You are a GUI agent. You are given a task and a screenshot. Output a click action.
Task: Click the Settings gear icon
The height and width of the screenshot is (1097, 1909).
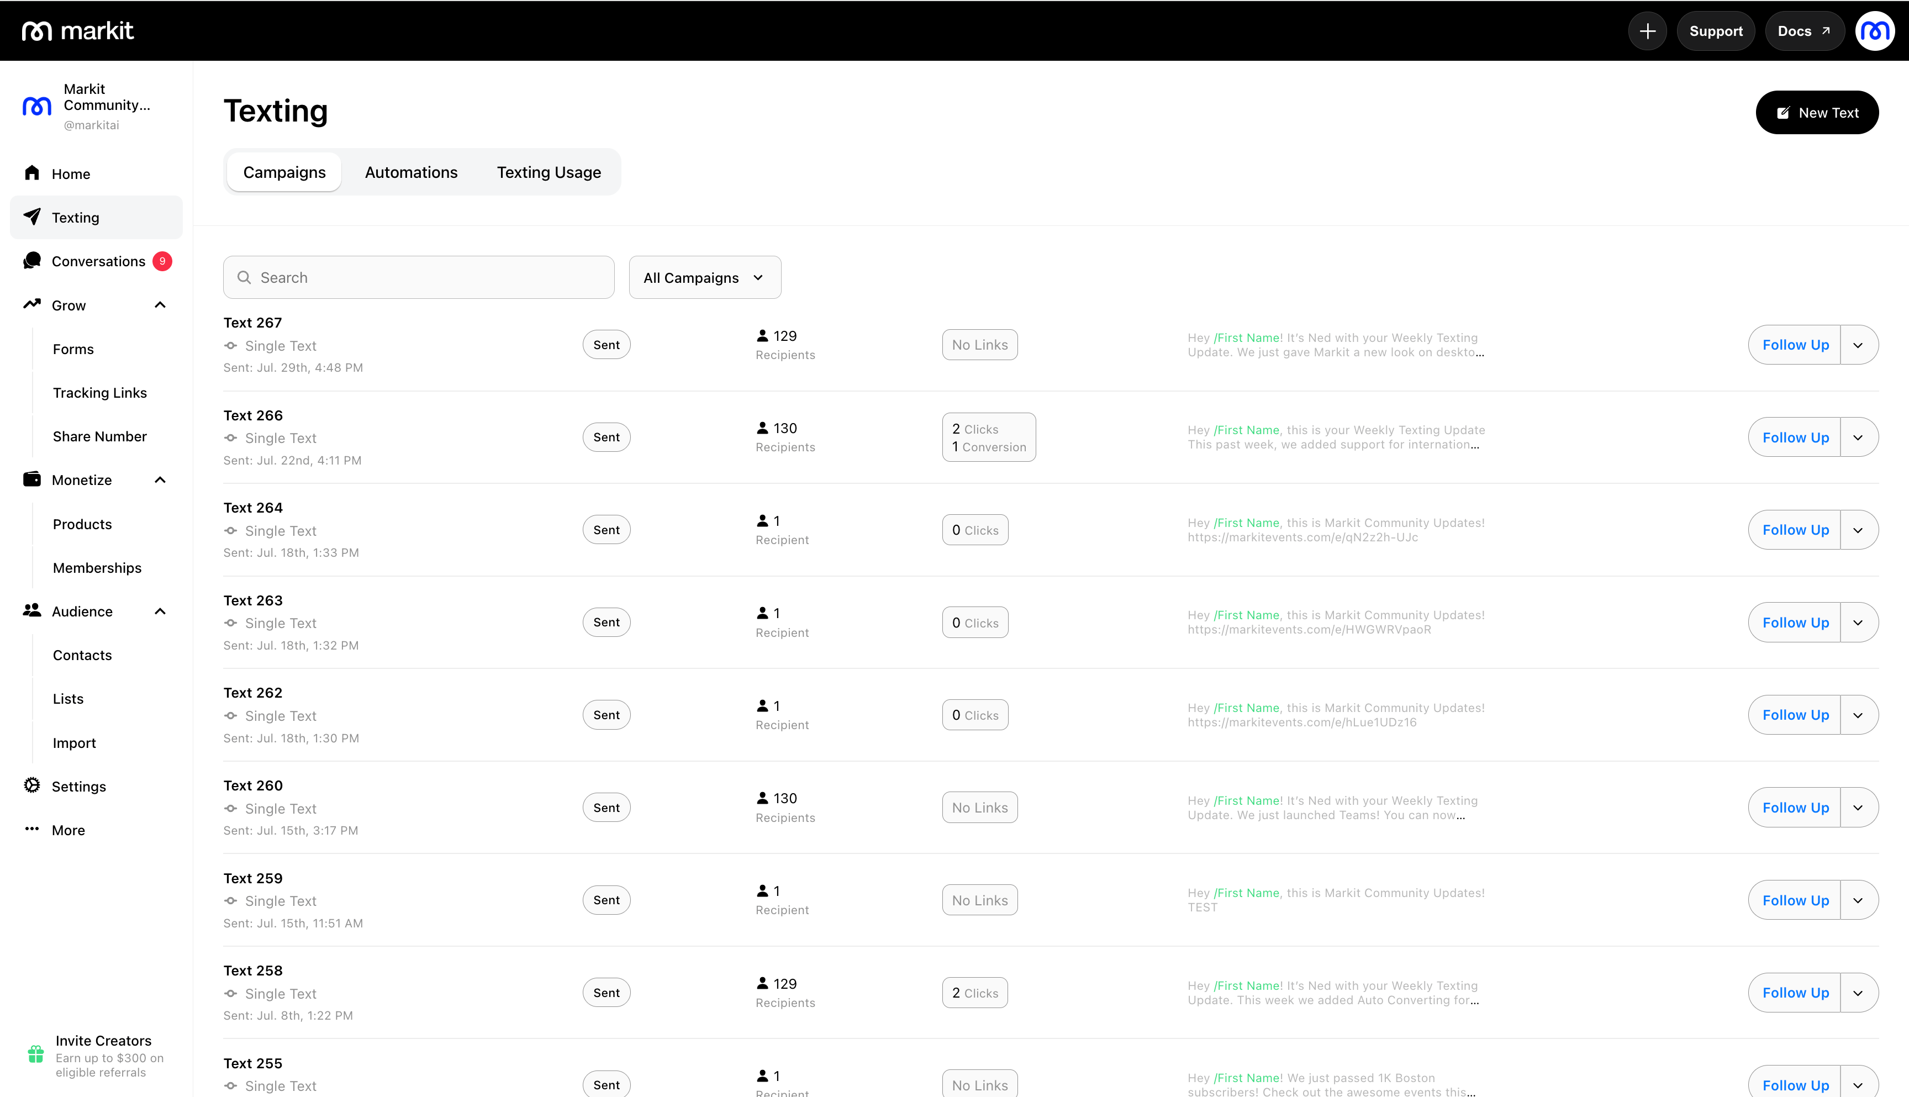[31, 785]
